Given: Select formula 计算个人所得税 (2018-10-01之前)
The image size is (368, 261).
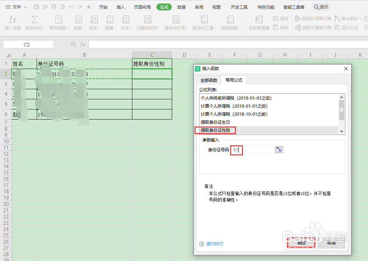Looking at the screenshot, I should point(269,114).
